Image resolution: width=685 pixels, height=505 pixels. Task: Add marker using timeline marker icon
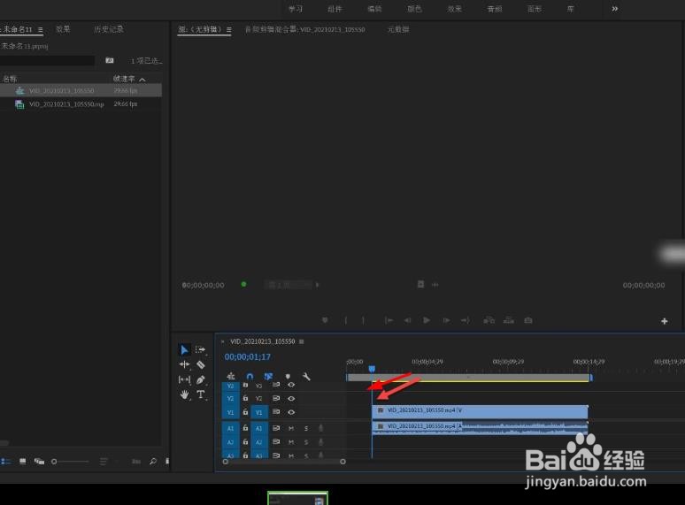click(288, 376)
